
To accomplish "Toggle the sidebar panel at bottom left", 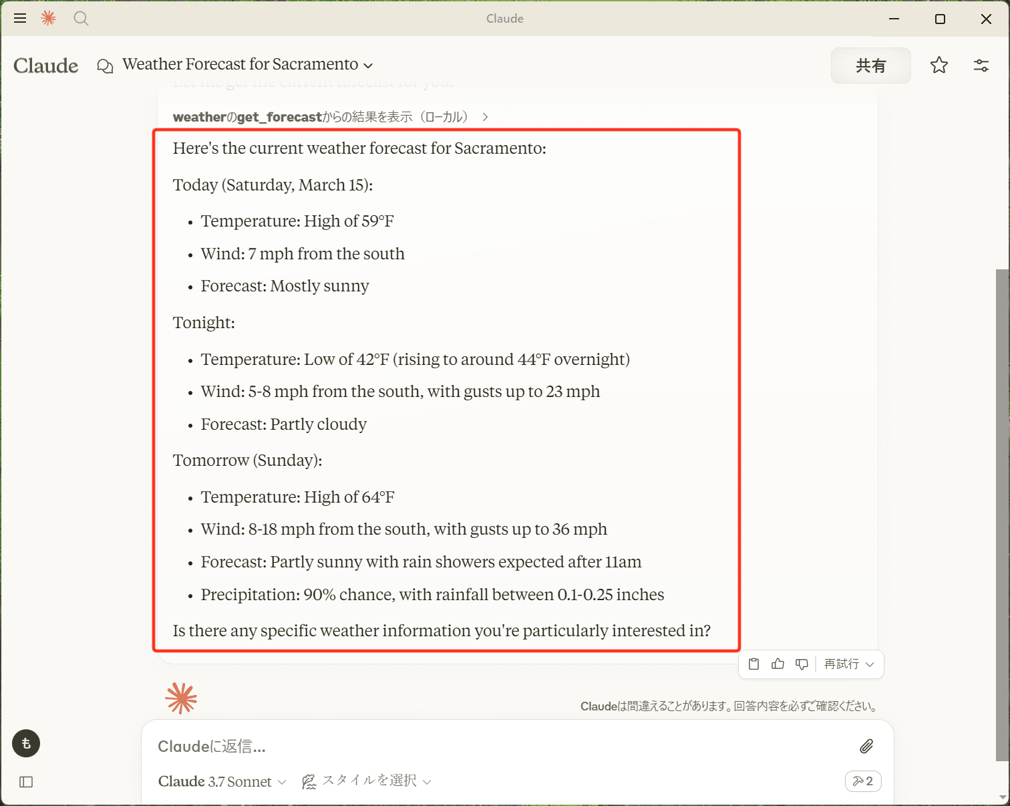I will pyautogui.click(x=26, y=782).
